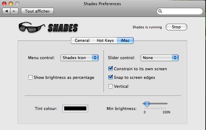Viewport: 206px width, 130px height.
Task: Select the iMac tab
Action: click(125, 40)
